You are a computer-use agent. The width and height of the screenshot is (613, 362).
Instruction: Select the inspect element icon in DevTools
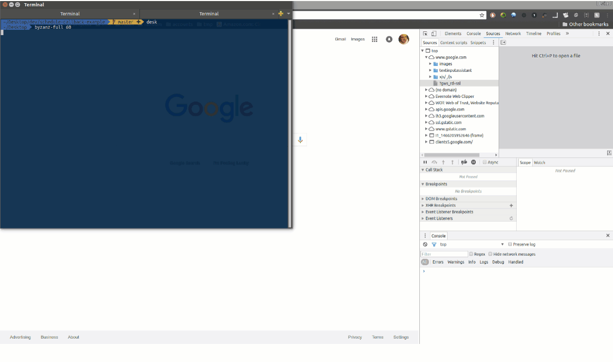coord(425,33)
